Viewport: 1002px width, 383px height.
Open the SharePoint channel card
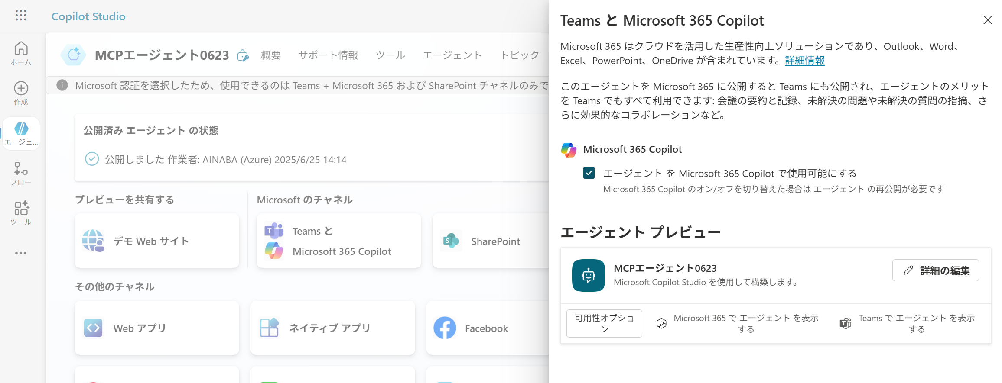[491, 241]
